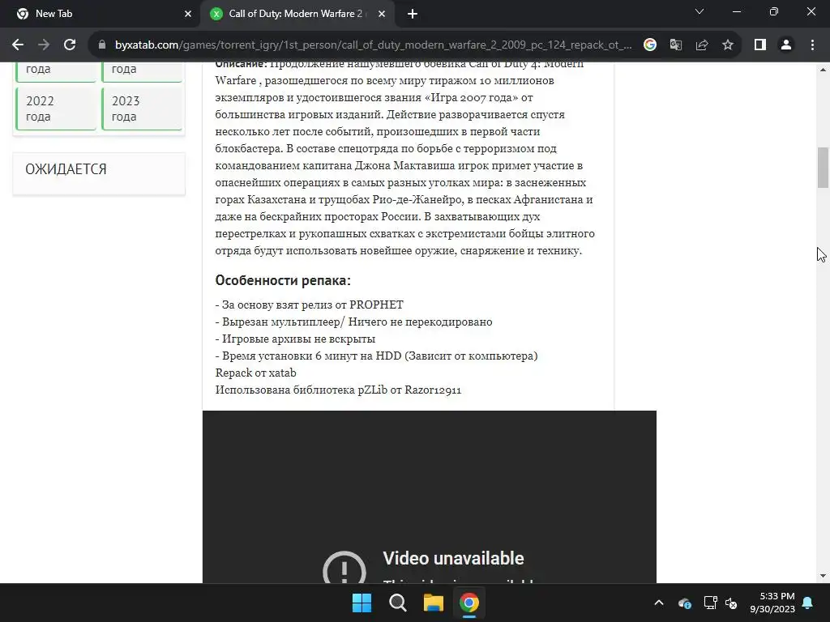The width and height of the screenshot is (830, 622).
Task: Share this page icon
Action: (x=702, y=45)
